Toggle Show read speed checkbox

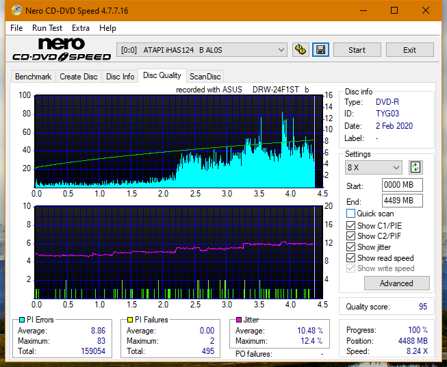click(350, 257)
